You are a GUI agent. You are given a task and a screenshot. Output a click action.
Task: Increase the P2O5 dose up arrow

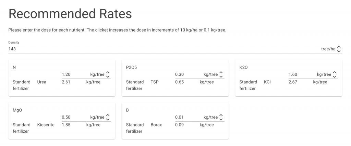(221, 73)
